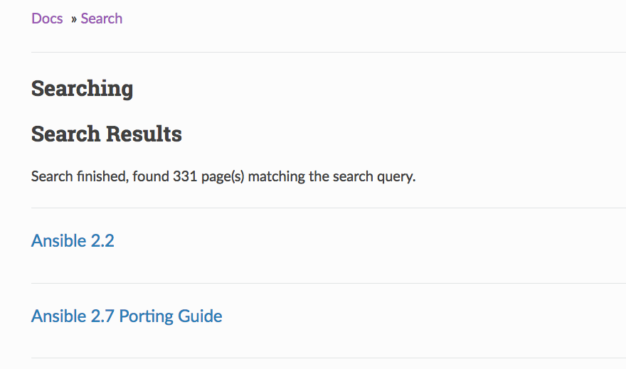This screenshot has height=369, width=626.
Task: Click the number 331 in status text
Action: click(185, 176)
